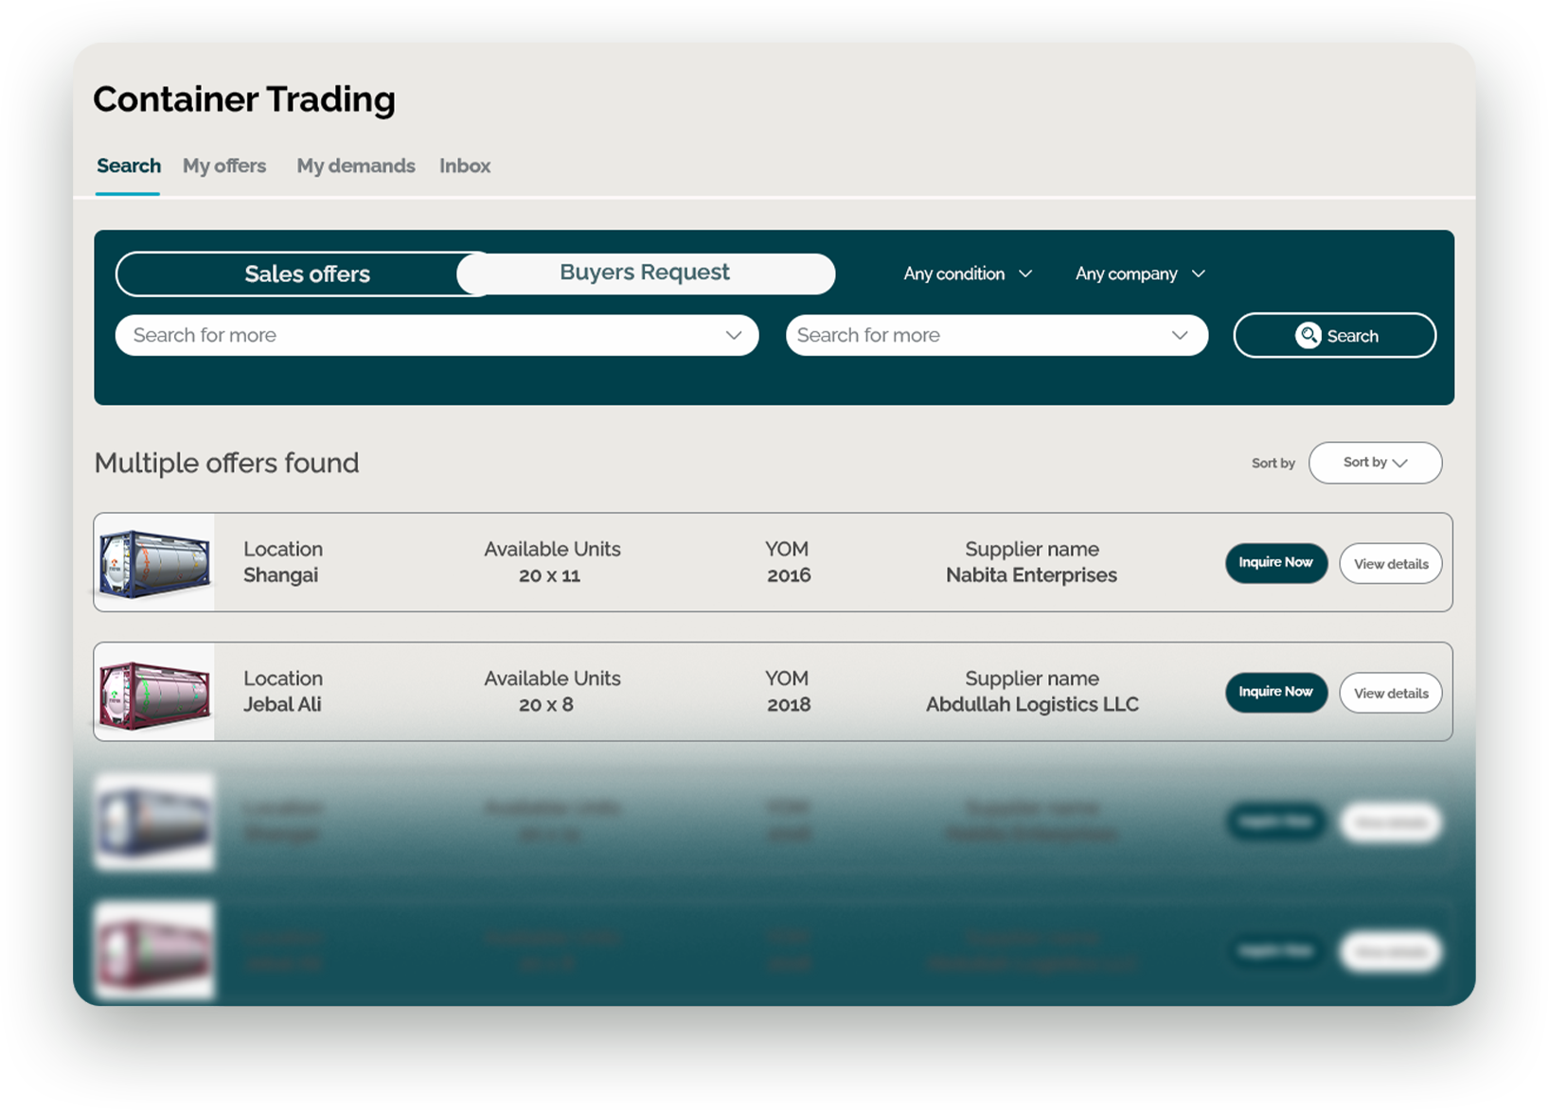Switch to Sales offers toggle
This screenshot has width=1549, height=1110.
[x=307, y=274]
